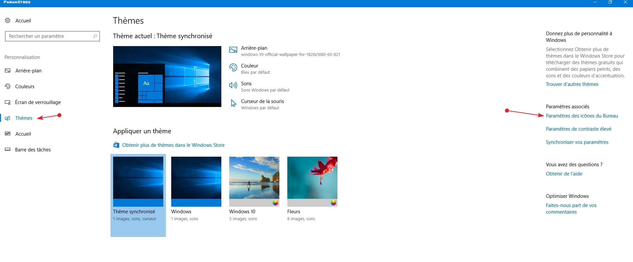Click '6 images, sons' caption
The image size is (633, 262).
[301, 219]
